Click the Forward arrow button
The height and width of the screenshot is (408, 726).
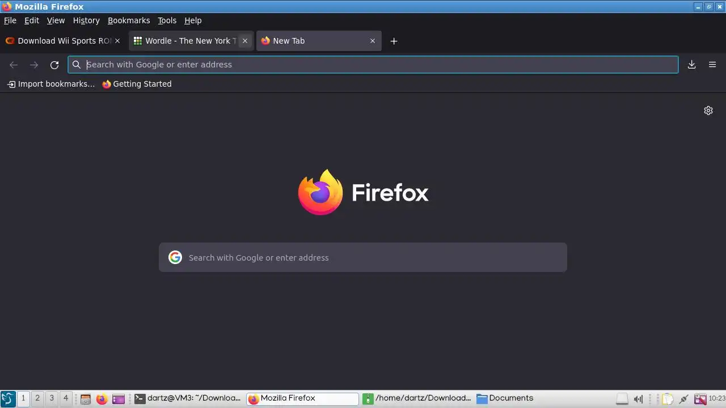point(34,65)
